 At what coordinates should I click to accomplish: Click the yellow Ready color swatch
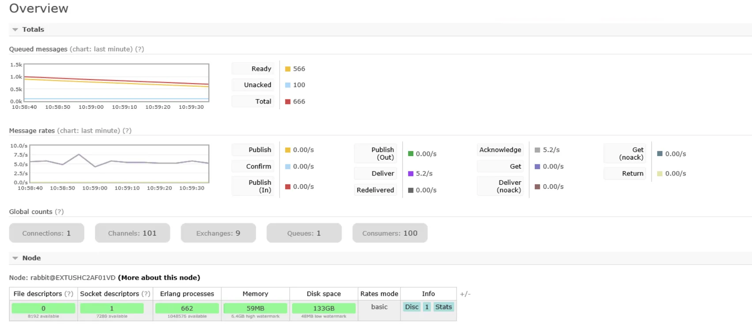288,69
